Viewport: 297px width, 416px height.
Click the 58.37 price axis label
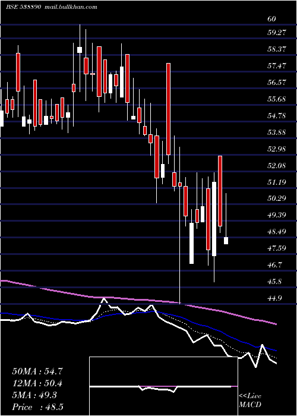276,49
